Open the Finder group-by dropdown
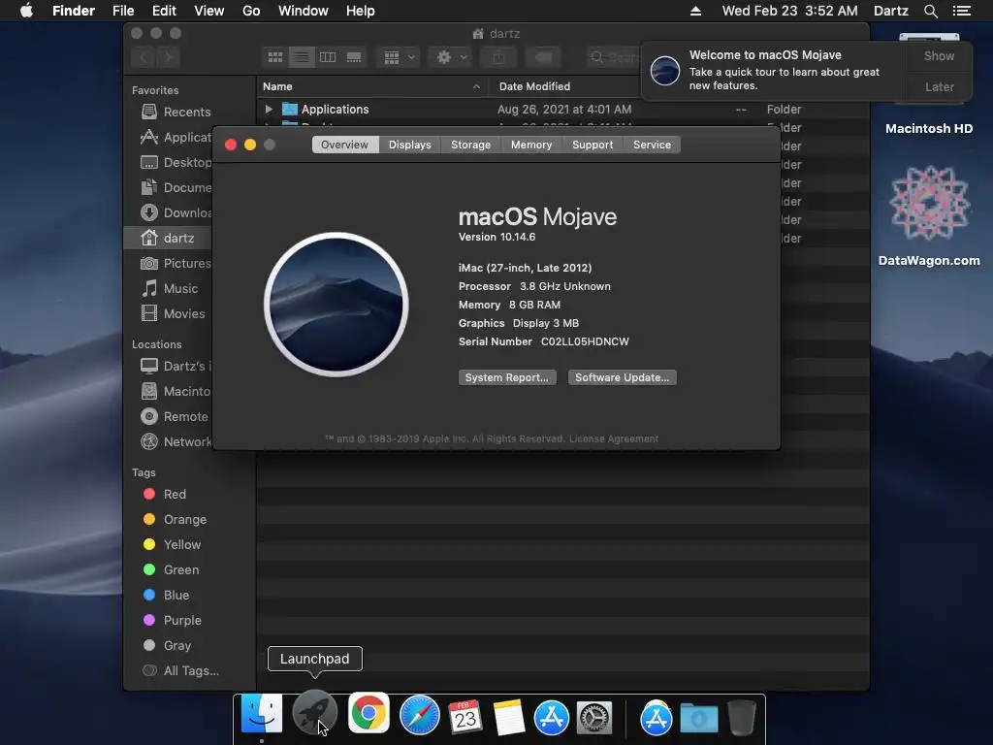Screen dimensions: 993x745 pos(399,57)
